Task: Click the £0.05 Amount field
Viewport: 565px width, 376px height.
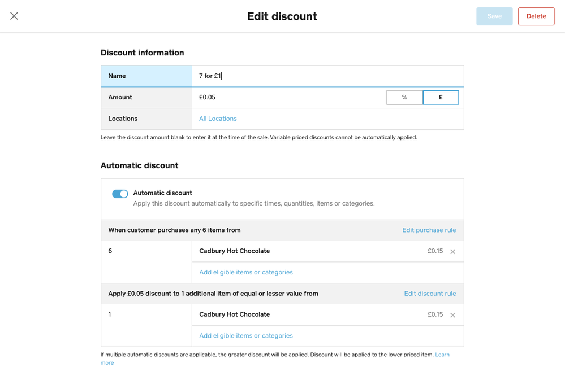Action: click(288, 98)
